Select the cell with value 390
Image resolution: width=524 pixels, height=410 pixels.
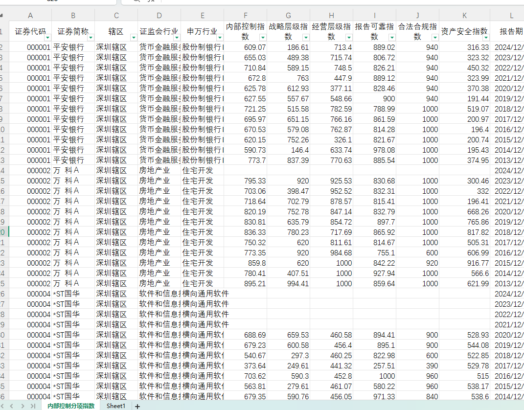pyautogui.click(x=418, y=365)
